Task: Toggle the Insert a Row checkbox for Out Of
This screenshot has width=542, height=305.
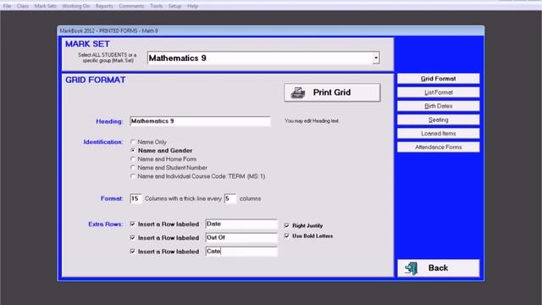Action: (x=133, y=237)
